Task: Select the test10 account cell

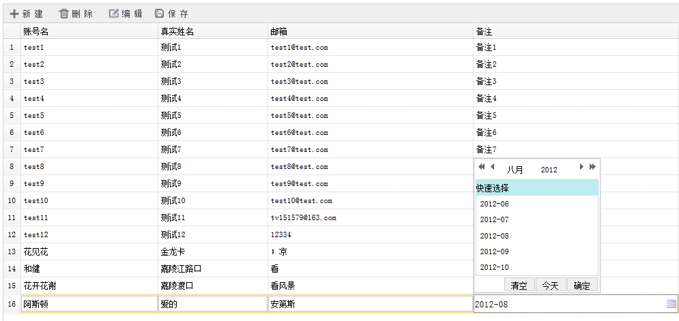Action: pos(89,201)
